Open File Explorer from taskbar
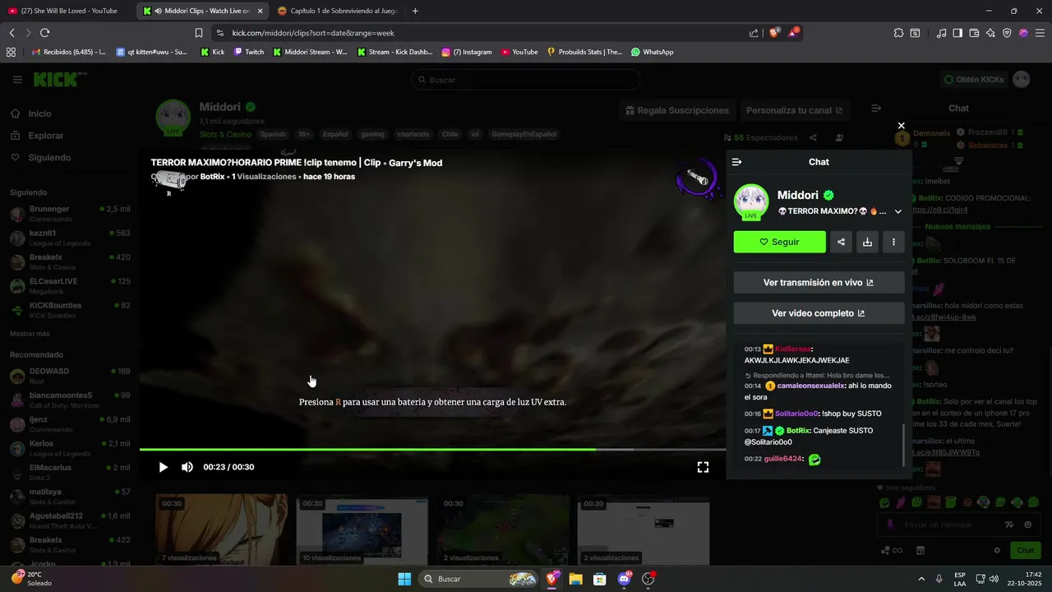 pos(575,579)
